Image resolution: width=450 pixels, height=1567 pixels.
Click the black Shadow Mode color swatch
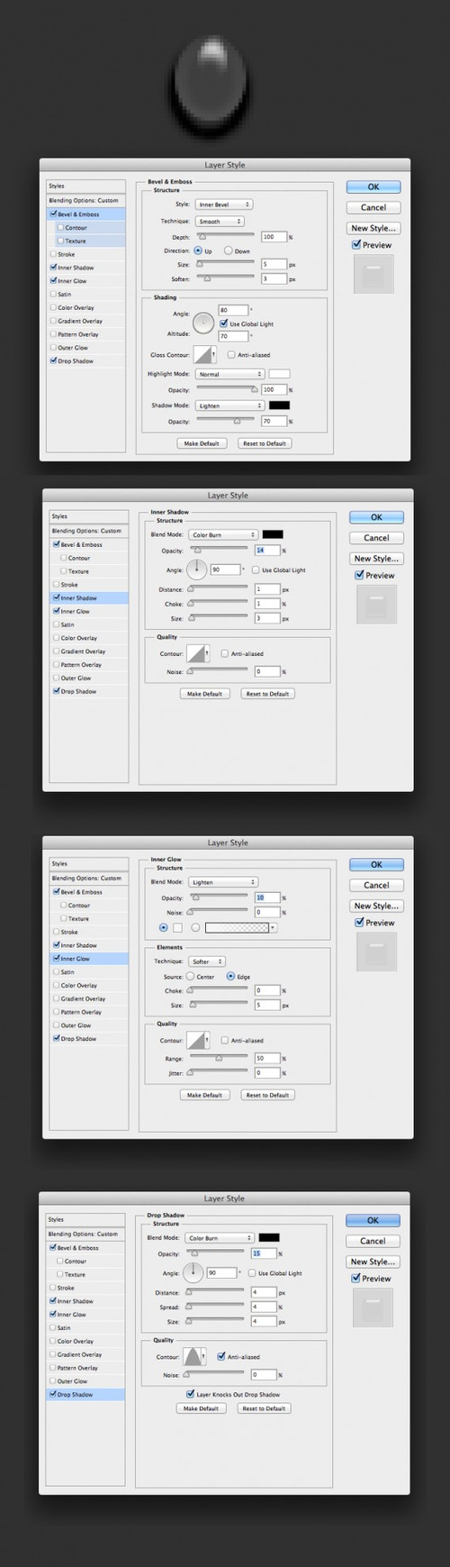(279, 405)
